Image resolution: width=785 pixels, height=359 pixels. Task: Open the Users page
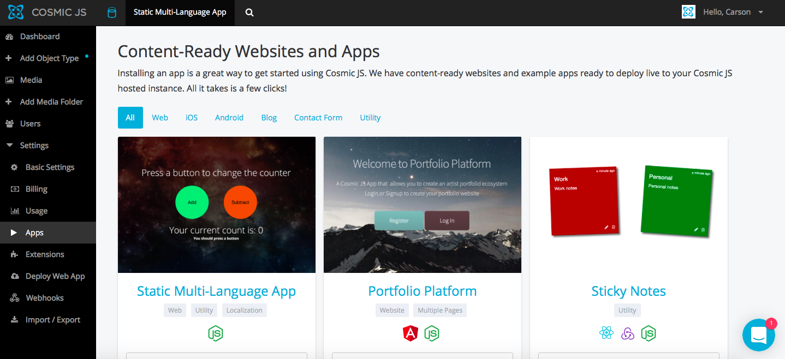pos(31,124)
